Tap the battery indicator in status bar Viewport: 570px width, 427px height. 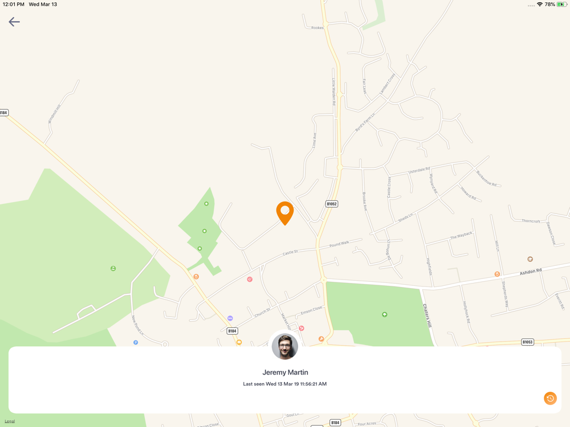[562, 5]
